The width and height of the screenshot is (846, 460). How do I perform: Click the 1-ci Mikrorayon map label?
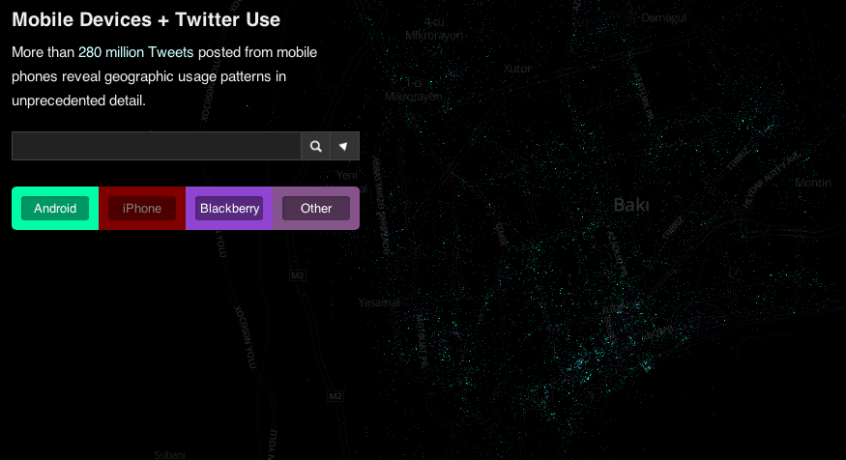pos(413,90)
